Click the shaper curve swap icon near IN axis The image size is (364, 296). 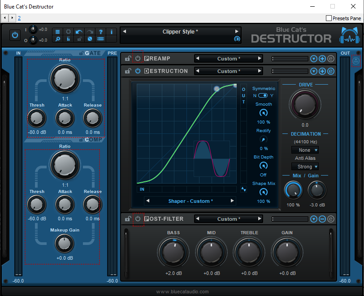pos(243,189)
